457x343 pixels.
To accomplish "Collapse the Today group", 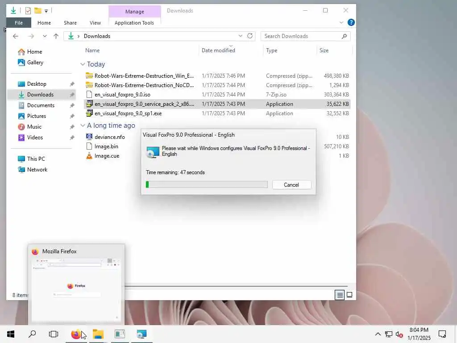I will (x=83, y=64).
